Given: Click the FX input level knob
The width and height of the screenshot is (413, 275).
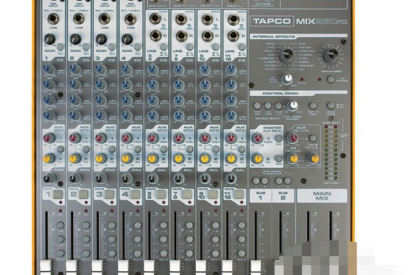Looking at the screenshot, I should 287,79.
